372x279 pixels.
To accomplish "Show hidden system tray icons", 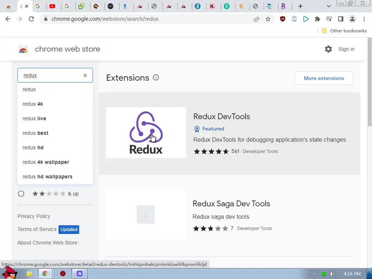I will click(315, 274).
